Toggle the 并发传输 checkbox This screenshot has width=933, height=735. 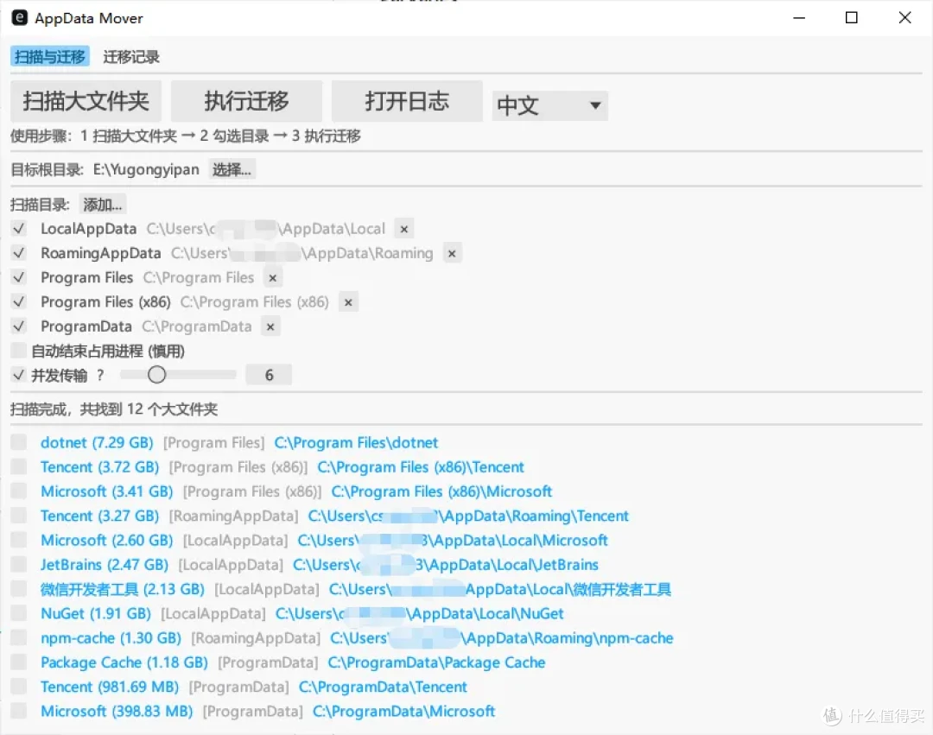[x=19, y=375]
